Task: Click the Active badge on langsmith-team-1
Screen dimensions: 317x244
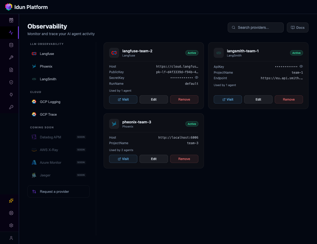Action: [x=296, y=53]
